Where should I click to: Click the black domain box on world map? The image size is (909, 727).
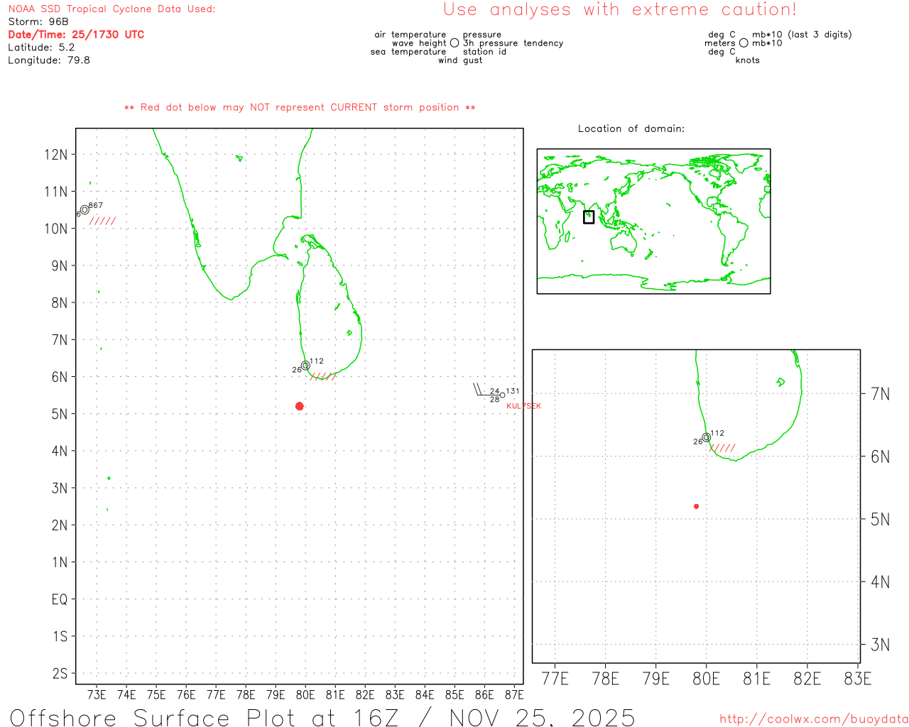pyautogui.click(x=588, y=217)
